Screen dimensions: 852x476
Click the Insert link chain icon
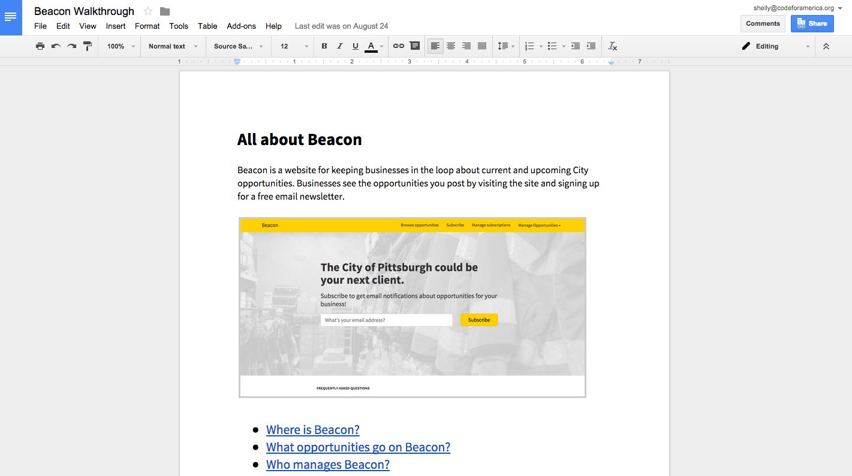[399, 46]
